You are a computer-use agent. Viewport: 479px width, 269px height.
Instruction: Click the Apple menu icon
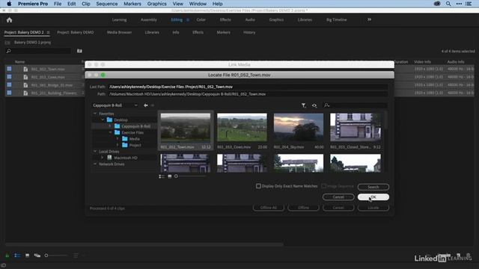pyautogui.click(x=9, y=4)
